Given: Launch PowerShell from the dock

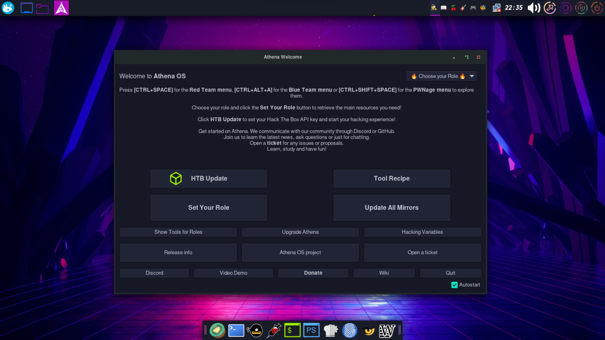Looking at the screenshot, I should [311, 330].
